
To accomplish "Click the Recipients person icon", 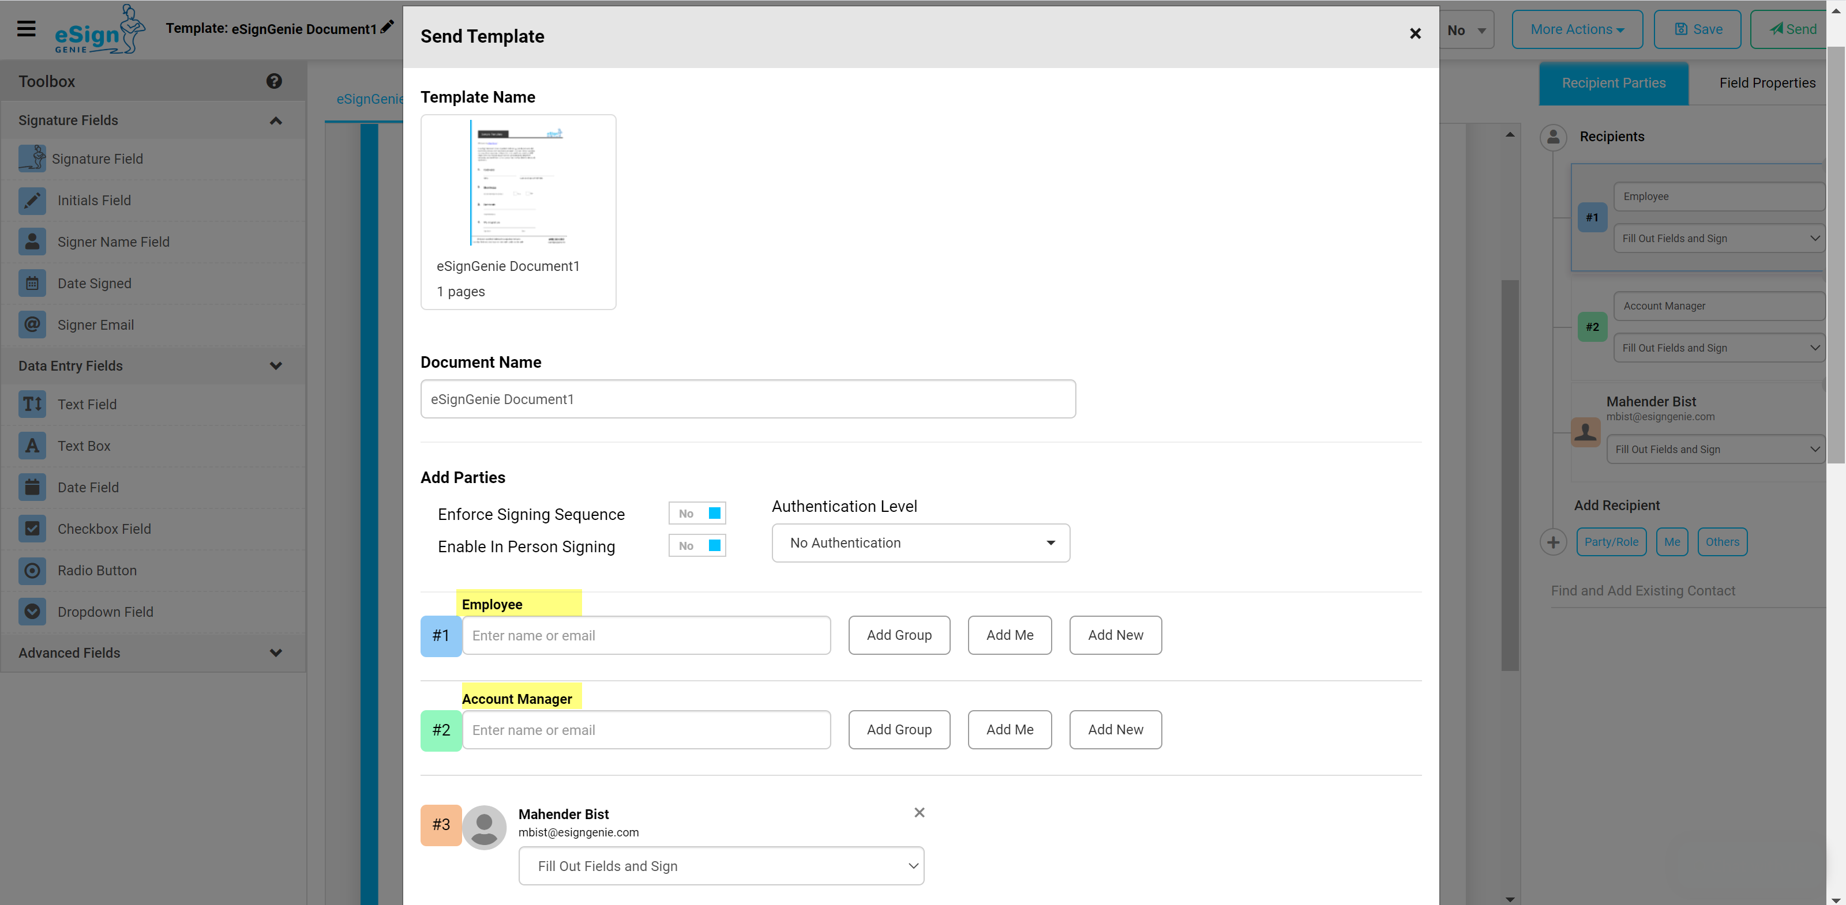I will tap(1553, 136).
